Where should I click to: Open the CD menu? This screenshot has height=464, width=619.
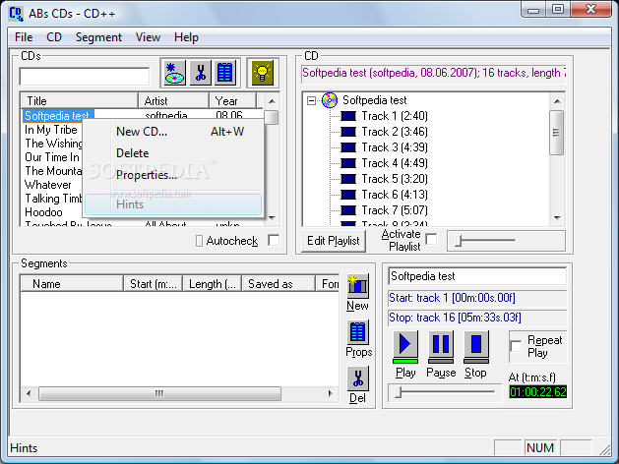(x=54, y=37)
